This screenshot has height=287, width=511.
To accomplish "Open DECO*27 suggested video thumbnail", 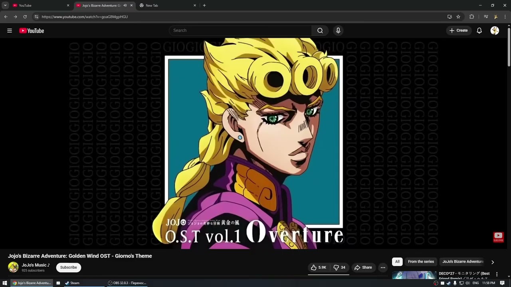I will tap(414, 275).
